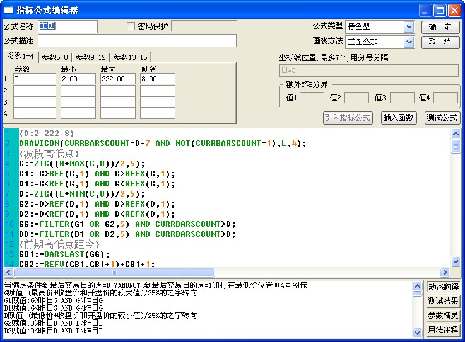Image resolution: width=465 pixels, height=342 pixels.
Task: Click the translation panel scroll down arrow
Action: 417,333
